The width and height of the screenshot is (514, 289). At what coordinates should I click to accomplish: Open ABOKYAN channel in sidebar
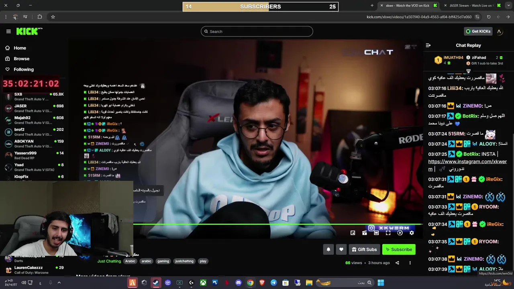[34, 144]
